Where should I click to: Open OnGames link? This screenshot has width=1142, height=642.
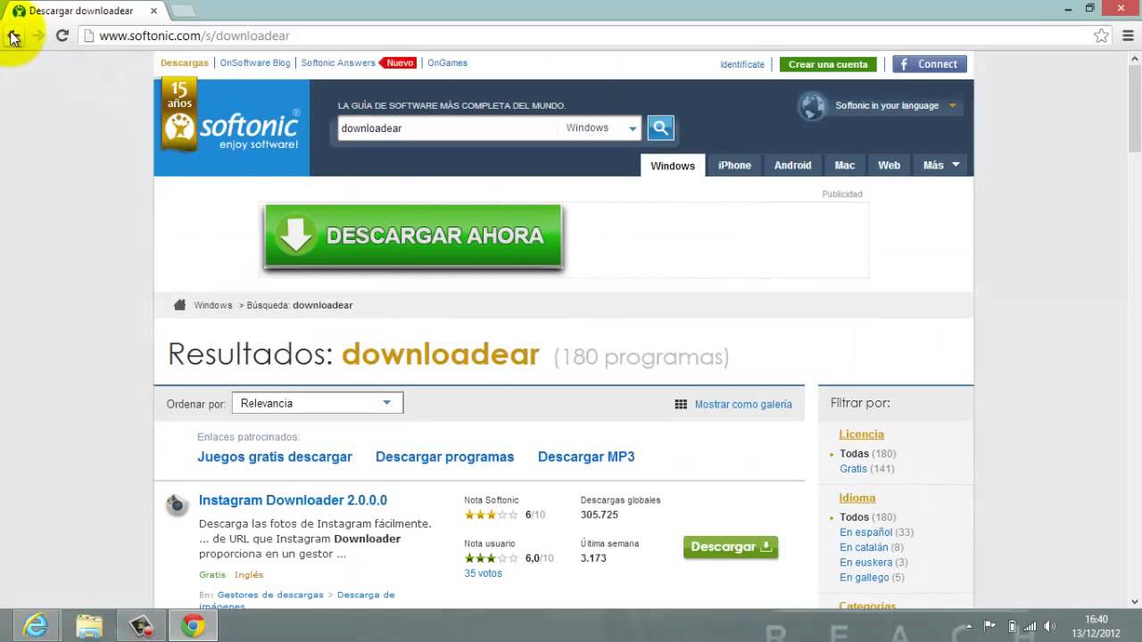[x=447, y=63]
